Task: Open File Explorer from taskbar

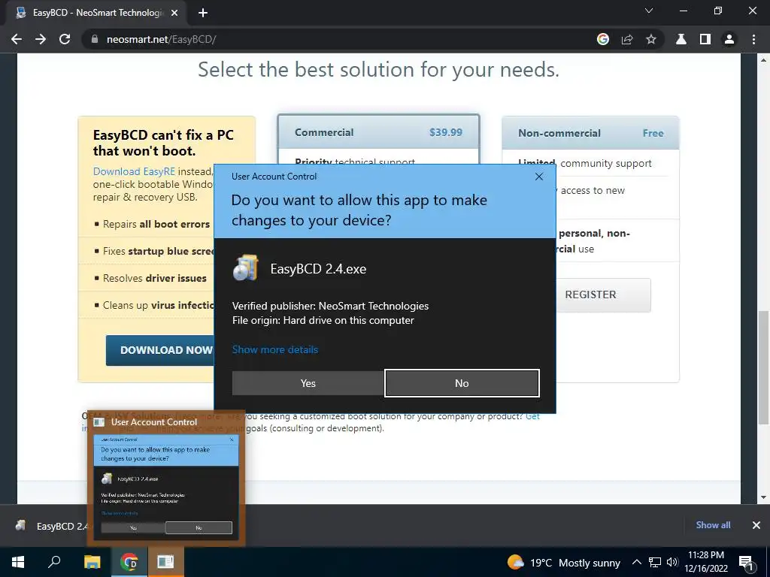Action: click(x=92, y=562)
